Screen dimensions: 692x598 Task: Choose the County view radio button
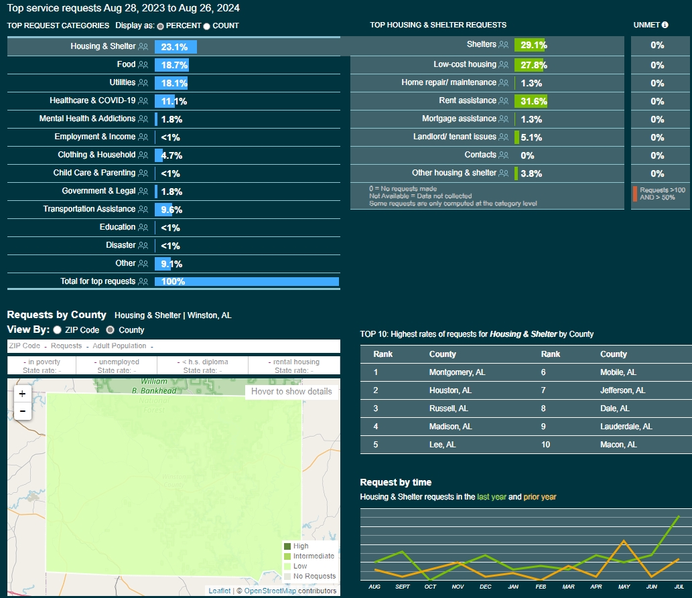[x=111, y=330]
